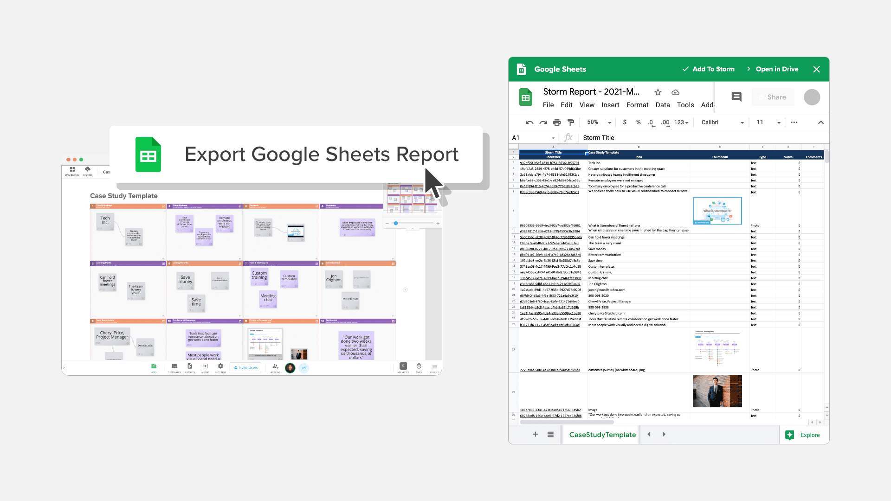Image resolution: width=891 pixels, height=501 pixels.
Task: Expand left panel arrow in Stormboard
Action: (64, 368)
